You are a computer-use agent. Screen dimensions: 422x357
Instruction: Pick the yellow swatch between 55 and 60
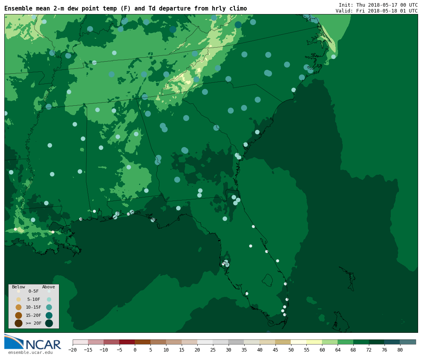(x=314, y=342)
